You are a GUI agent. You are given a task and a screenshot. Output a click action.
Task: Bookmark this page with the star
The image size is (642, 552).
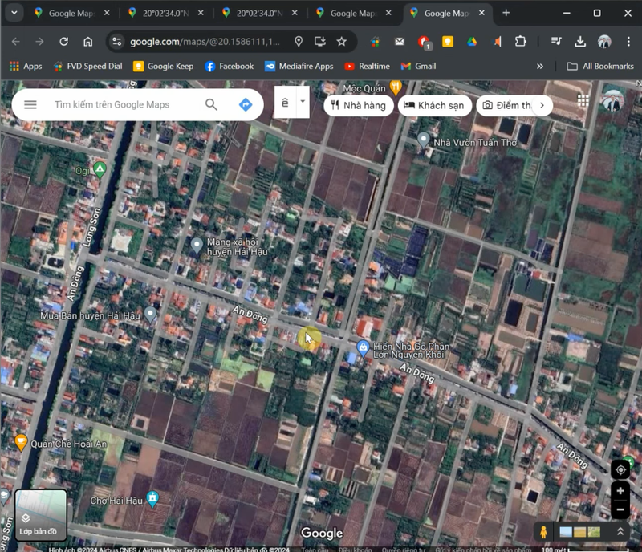coord(342,42)
